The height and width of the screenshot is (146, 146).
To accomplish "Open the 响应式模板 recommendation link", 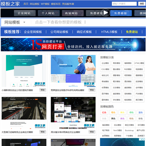I will tap(84, 32).
